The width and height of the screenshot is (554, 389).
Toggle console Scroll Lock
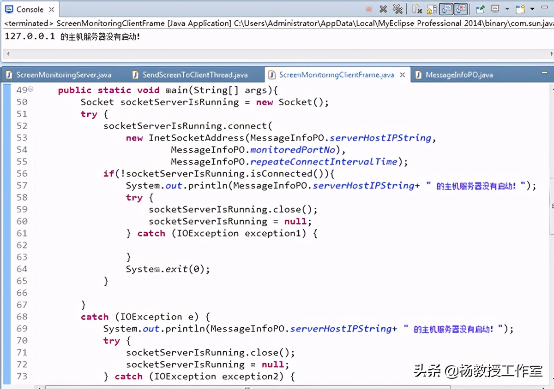point(432,9)
